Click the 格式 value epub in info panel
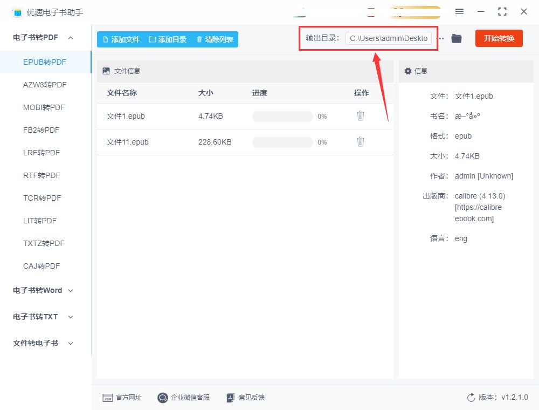 463,136
